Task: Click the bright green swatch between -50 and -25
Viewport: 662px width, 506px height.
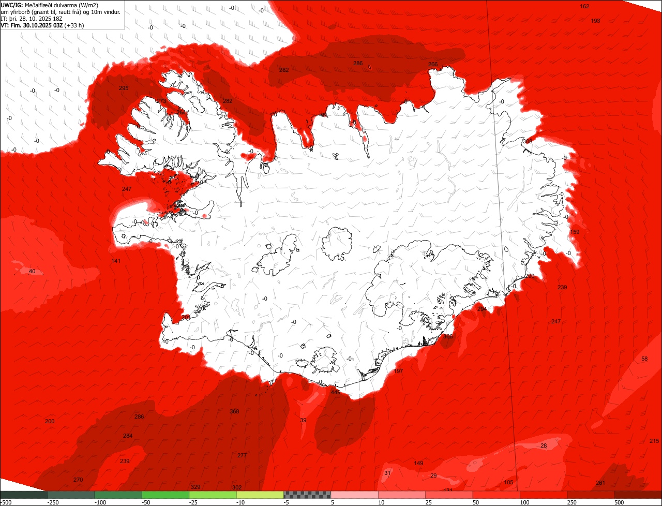Action: (x=165, y=495)
